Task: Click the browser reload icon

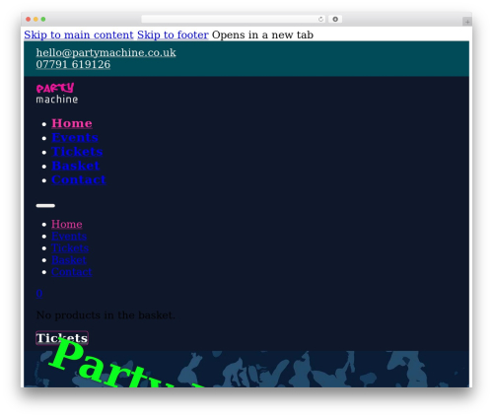Action: tap(320, 20)
